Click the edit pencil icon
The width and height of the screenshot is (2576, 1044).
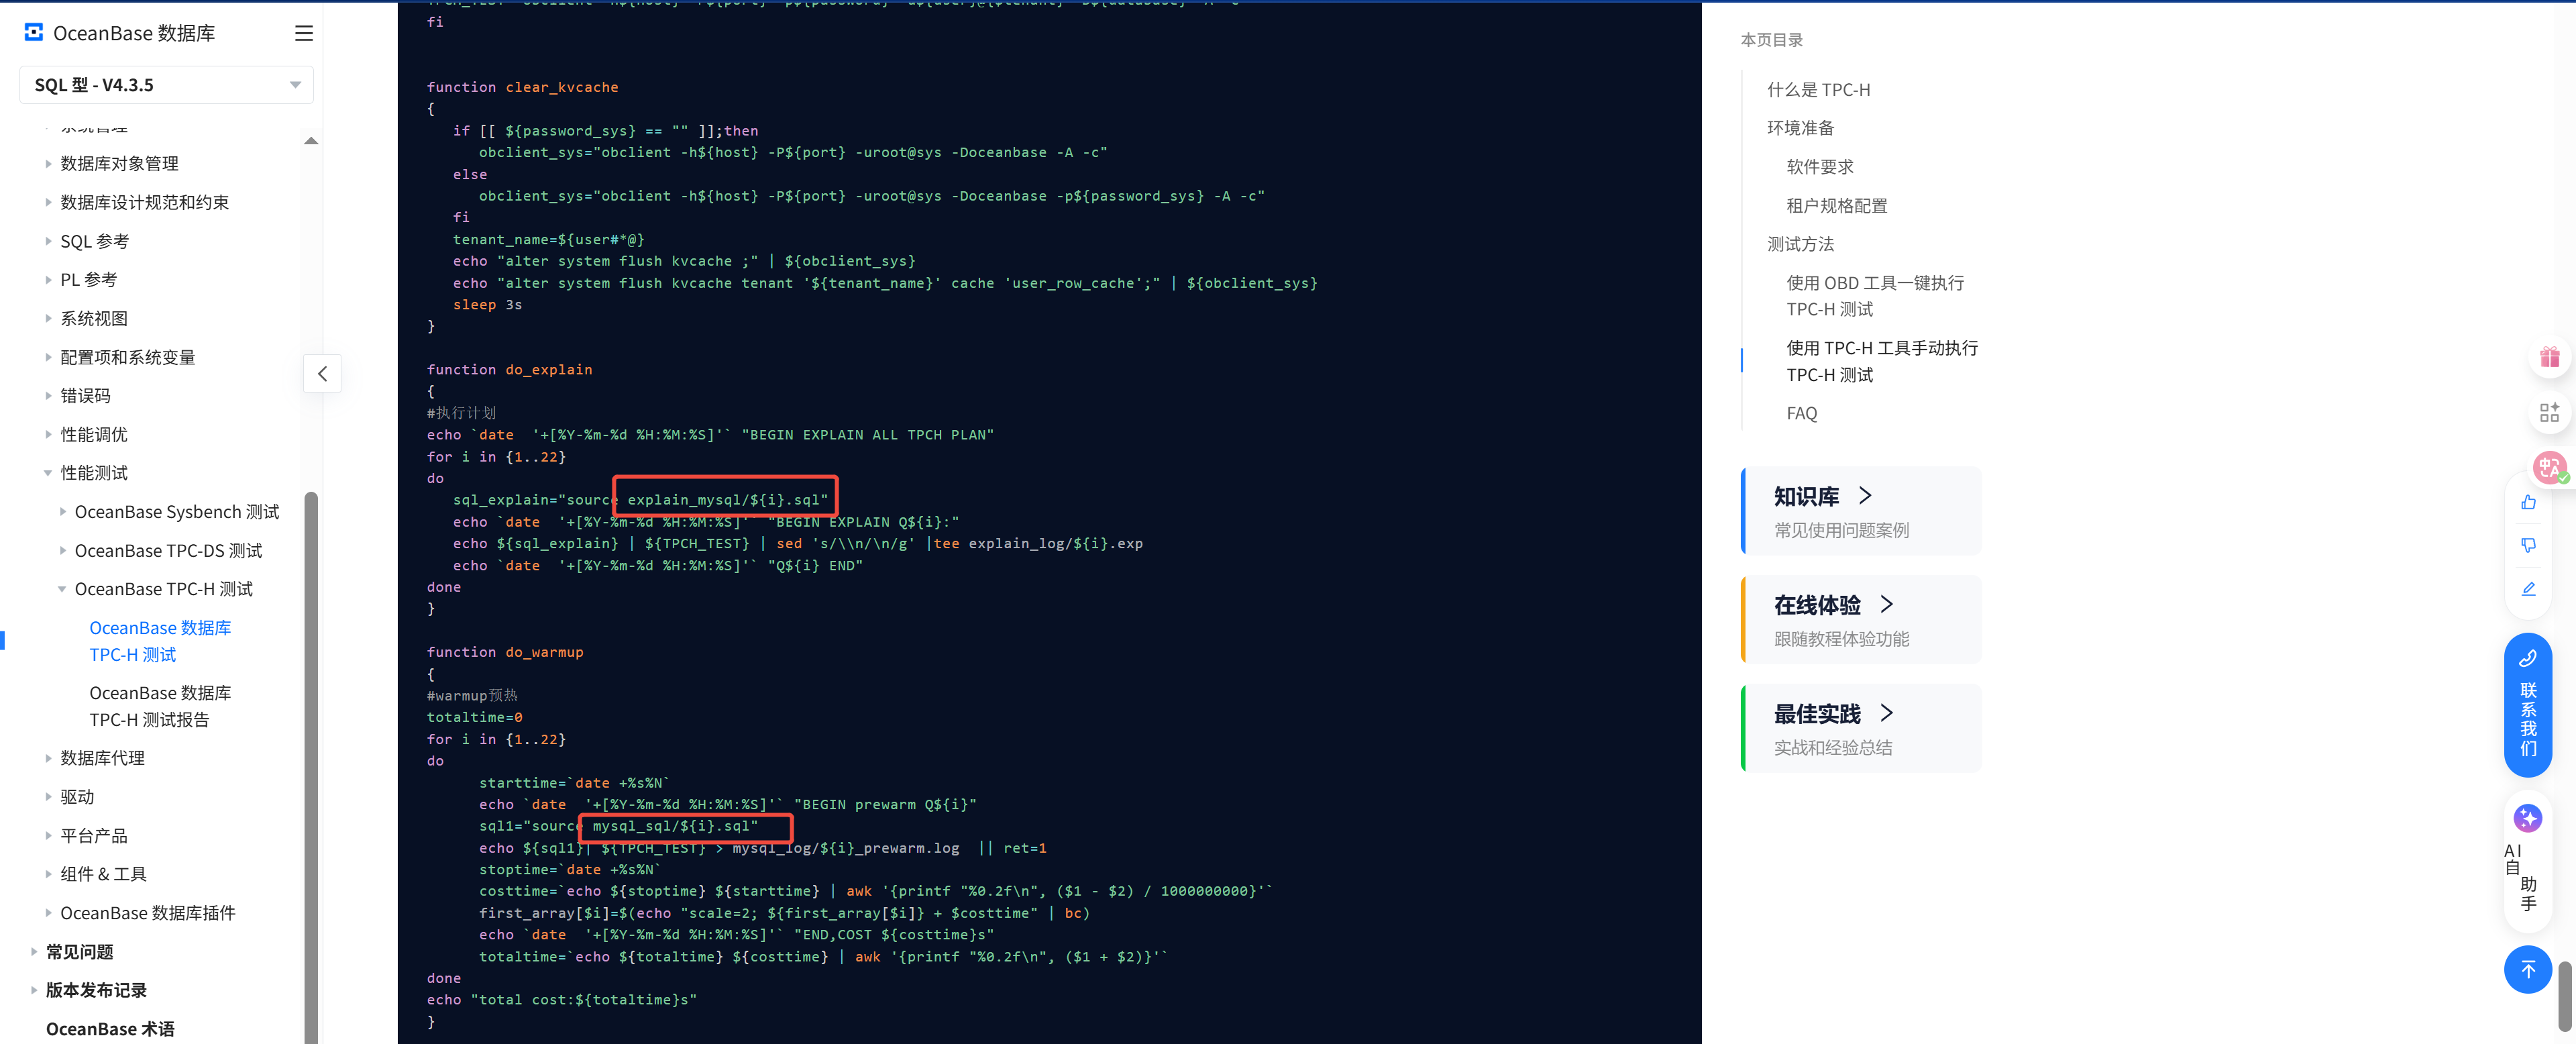click(x=2528, y=589)
